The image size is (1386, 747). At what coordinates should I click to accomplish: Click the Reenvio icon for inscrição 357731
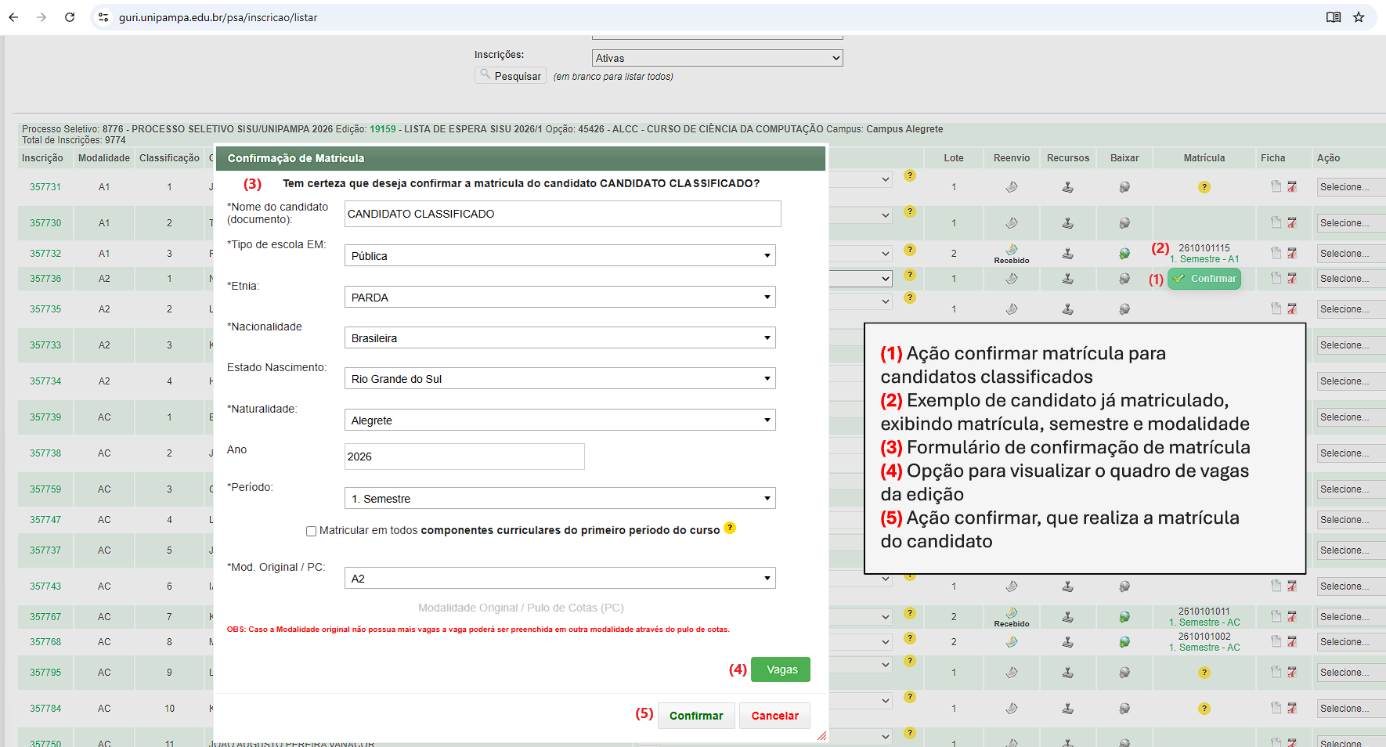tap(1012, 187)
